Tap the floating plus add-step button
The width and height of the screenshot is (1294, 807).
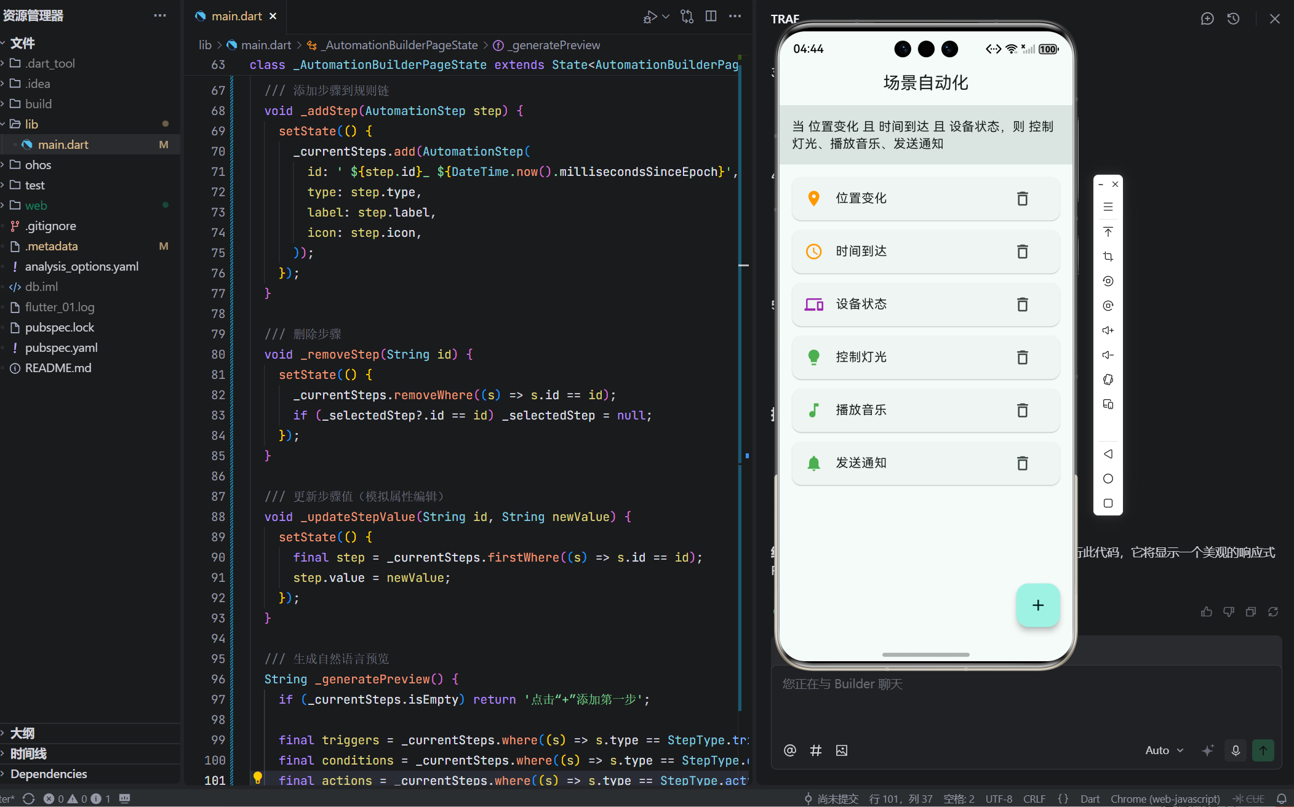pos(1037,605)
